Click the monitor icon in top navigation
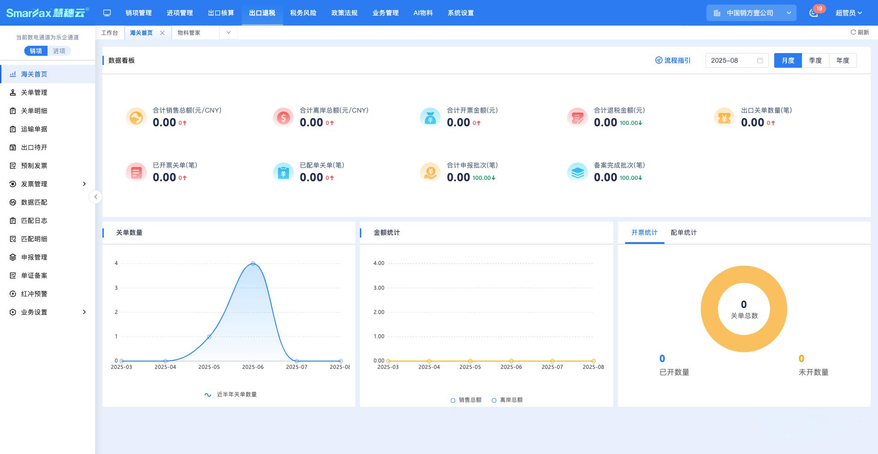Screen dimensions: 878x454 [107, 13]
